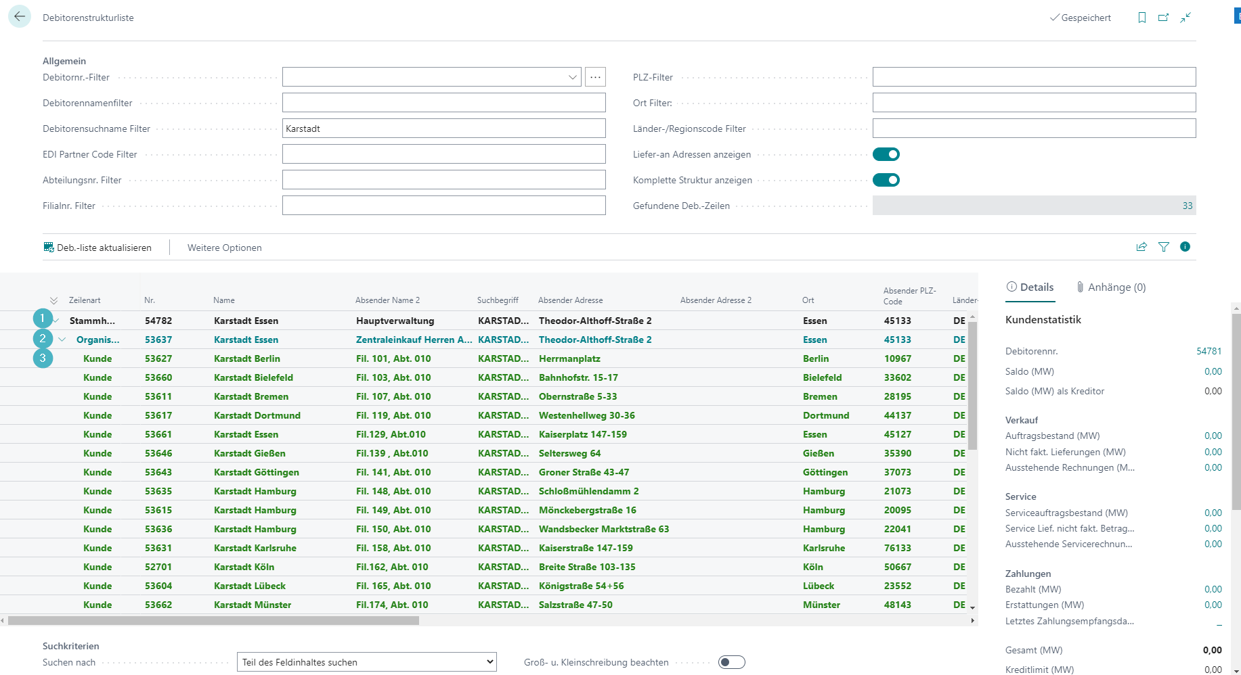Click the horizontal scrollbar of the list
The height and width of the screenshot is (675, 1241).
click(213, 620)
